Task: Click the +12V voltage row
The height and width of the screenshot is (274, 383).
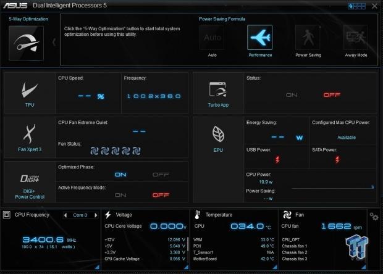Action: pos(145,239)
